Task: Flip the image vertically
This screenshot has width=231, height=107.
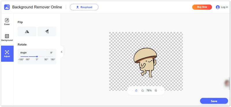Action: coord(47,31)
